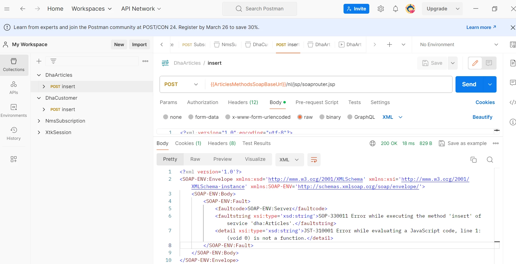The image size is (516, 264).
Task: Click in the Search Postman field
Action: (260, 9)
